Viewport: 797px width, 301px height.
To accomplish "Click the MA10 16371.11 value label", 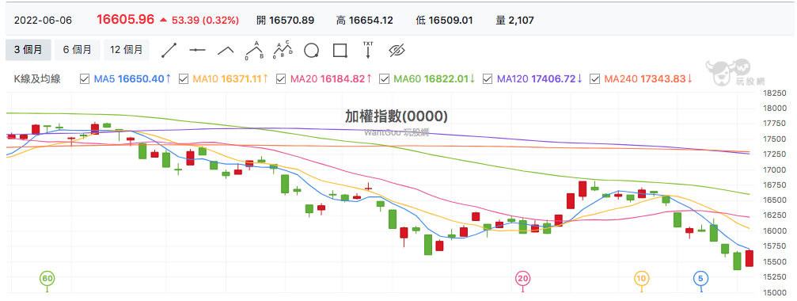I will [x=231, y=78].
